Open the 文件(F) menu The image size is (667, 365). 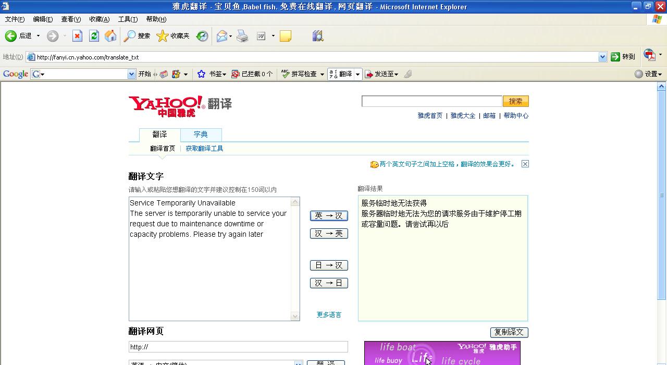[x=15, y=19]
